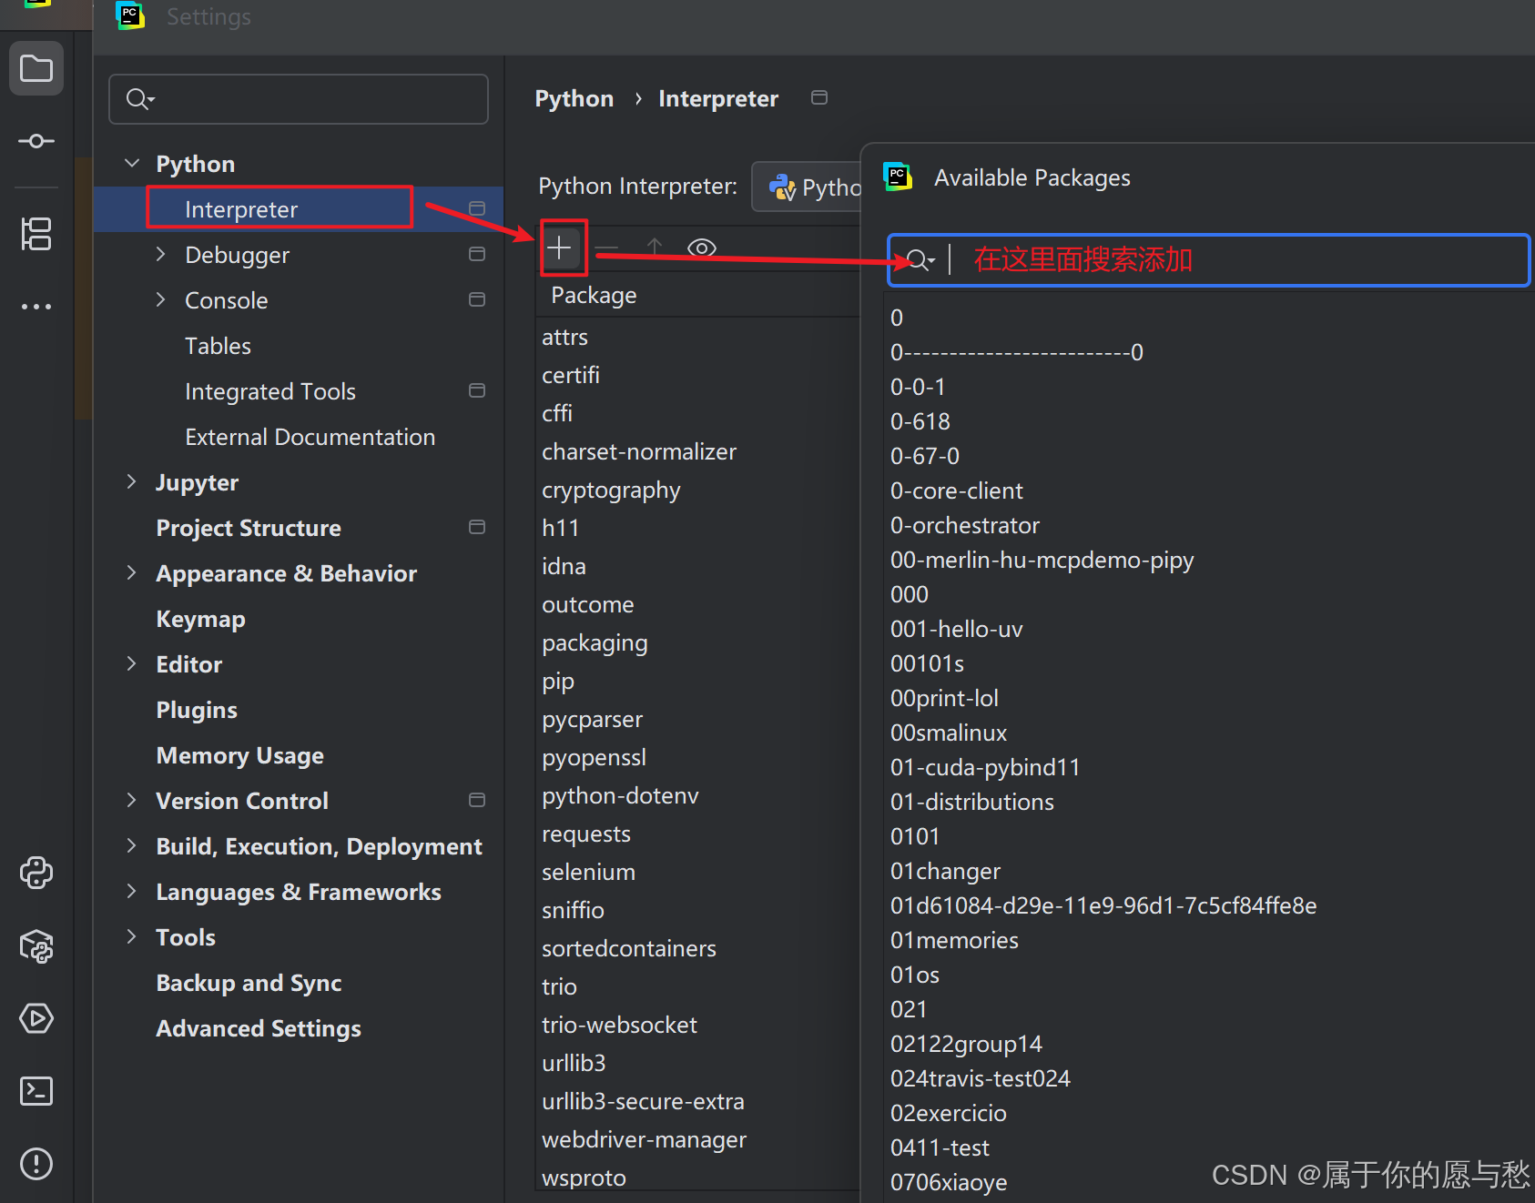
Task: Open the Python Packages sidebar icon
Action: point(36,946)
